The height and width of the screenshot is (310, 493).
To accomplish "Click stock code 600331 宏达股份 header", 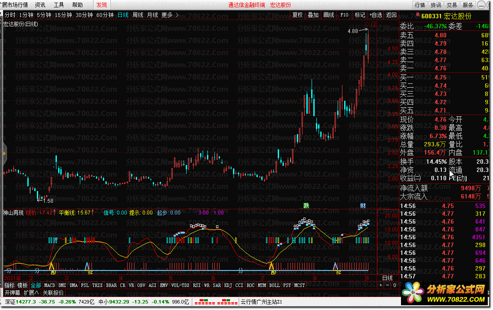I will click(446, 16).
